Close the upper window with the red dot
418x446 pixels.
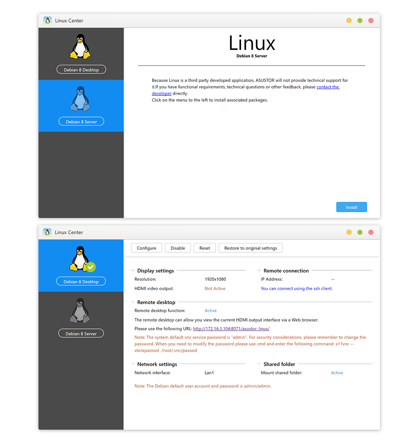371,21
